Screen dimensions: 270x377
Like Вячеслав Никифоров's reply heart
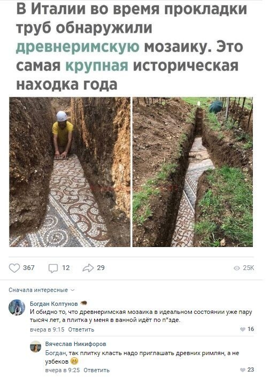243,370
